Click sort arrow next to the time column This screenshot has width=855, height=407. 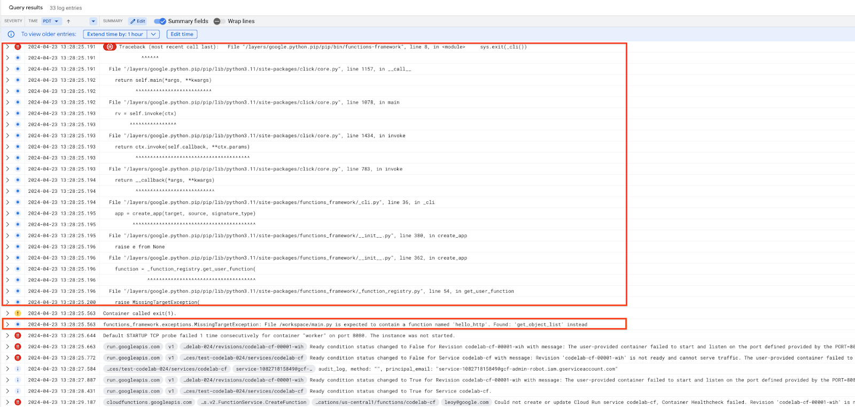click(68, 21)
